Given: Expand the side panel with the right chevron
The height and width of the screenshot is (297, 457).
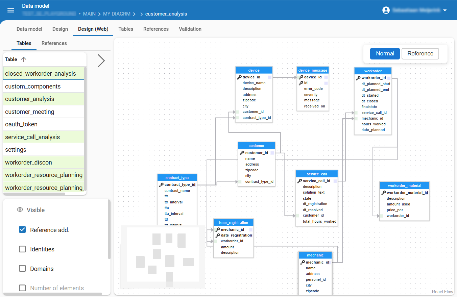Looking at the screenshot, I should coord(101,60).
